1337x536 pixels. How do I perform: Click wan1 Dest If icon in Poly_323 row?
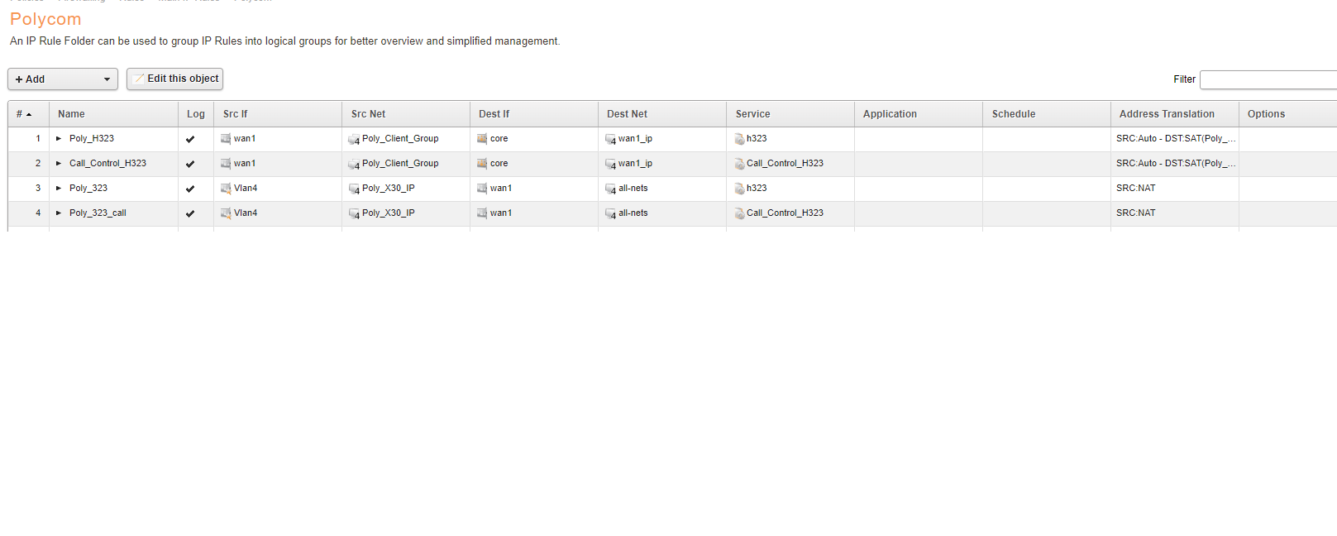pyautogui.click(x=482, y=189)
